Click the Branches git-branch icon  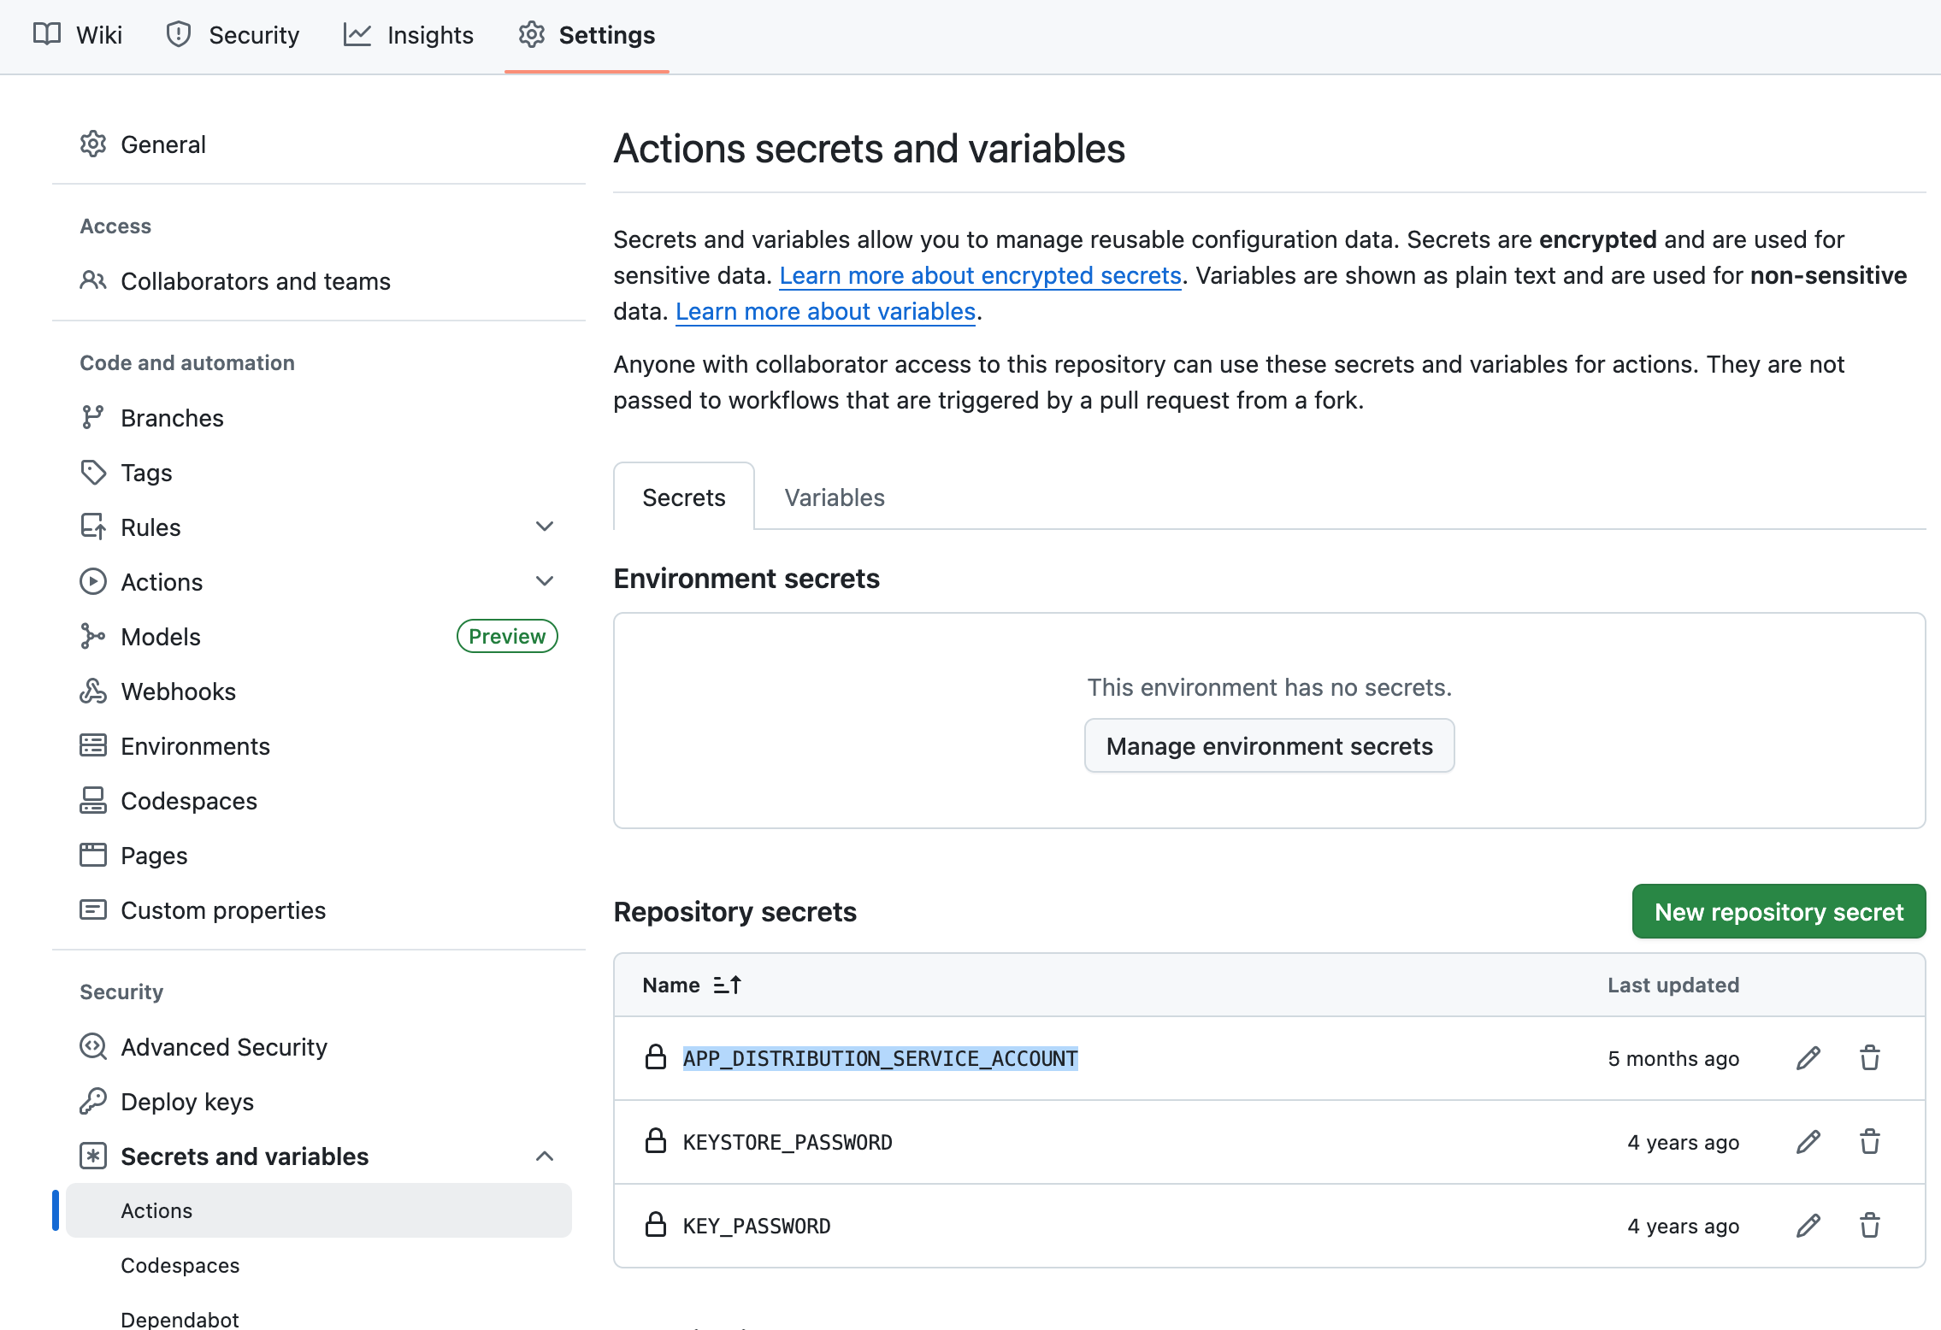pyautogui.click(x=92, y=418)
